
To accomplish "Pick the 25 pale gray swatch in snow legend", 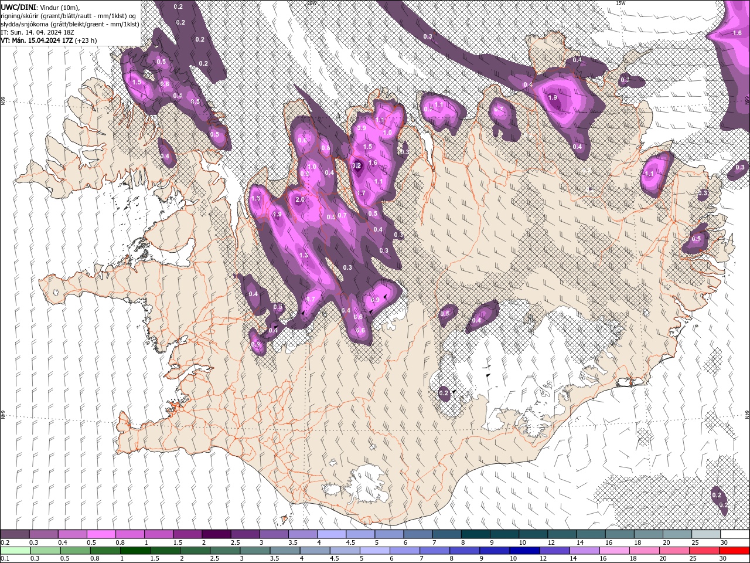I will click(x=706, y=534).
